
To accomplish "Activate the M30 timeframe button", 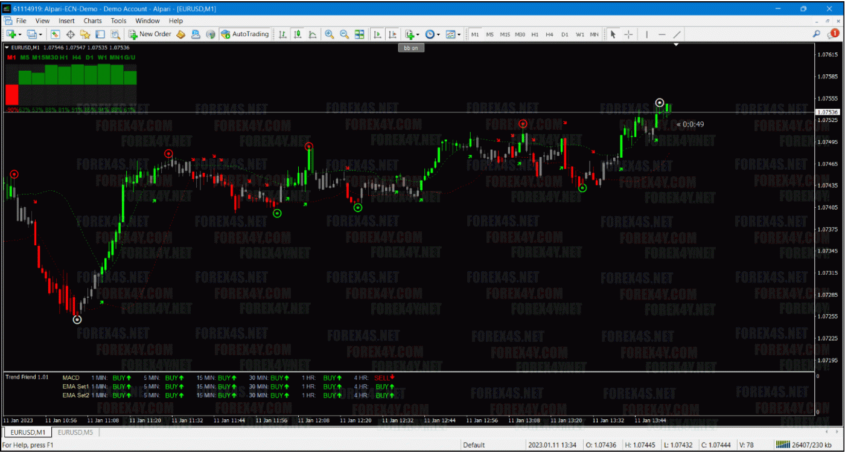I will [519, 34].
